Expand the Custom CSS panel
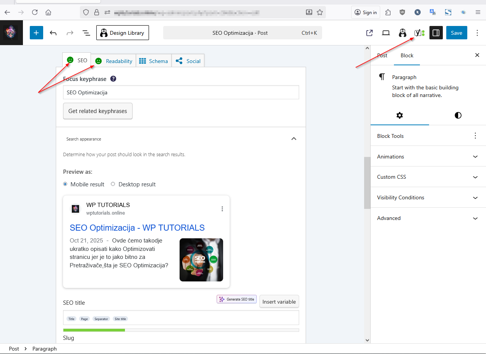This screenshot has width=486, height=354. [x=428, y=177]
